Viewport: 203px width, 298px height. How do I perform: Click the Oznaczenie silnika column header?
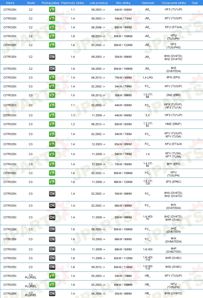coord(174,3)
